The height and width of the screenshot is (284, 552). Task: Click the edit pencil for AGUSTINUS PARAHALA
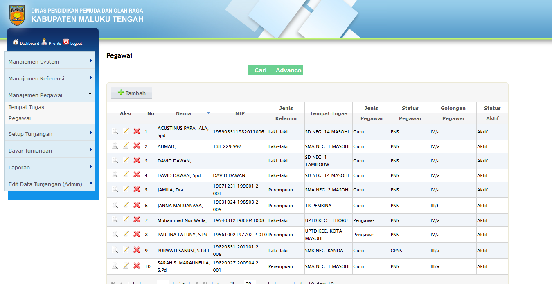(126, 131)
